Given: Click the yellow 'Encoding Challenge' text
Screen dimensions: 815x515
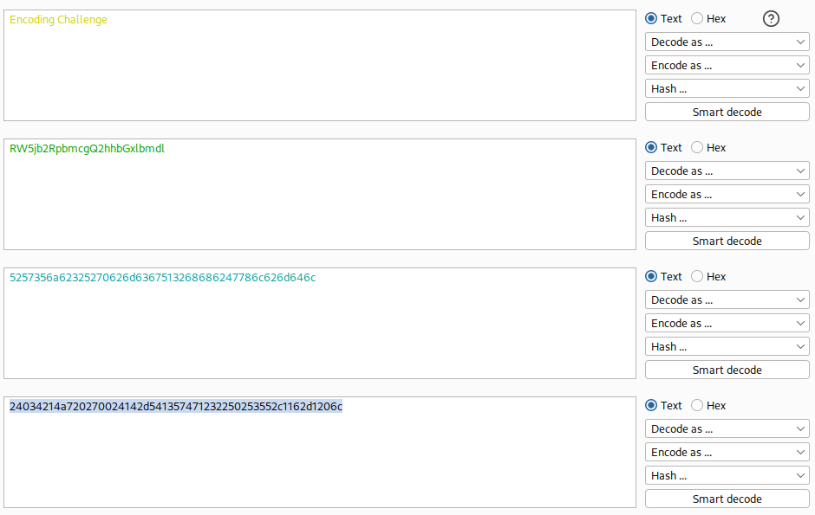Looking at the screenshot, I should pyautogui.click(x=58, y=20).
